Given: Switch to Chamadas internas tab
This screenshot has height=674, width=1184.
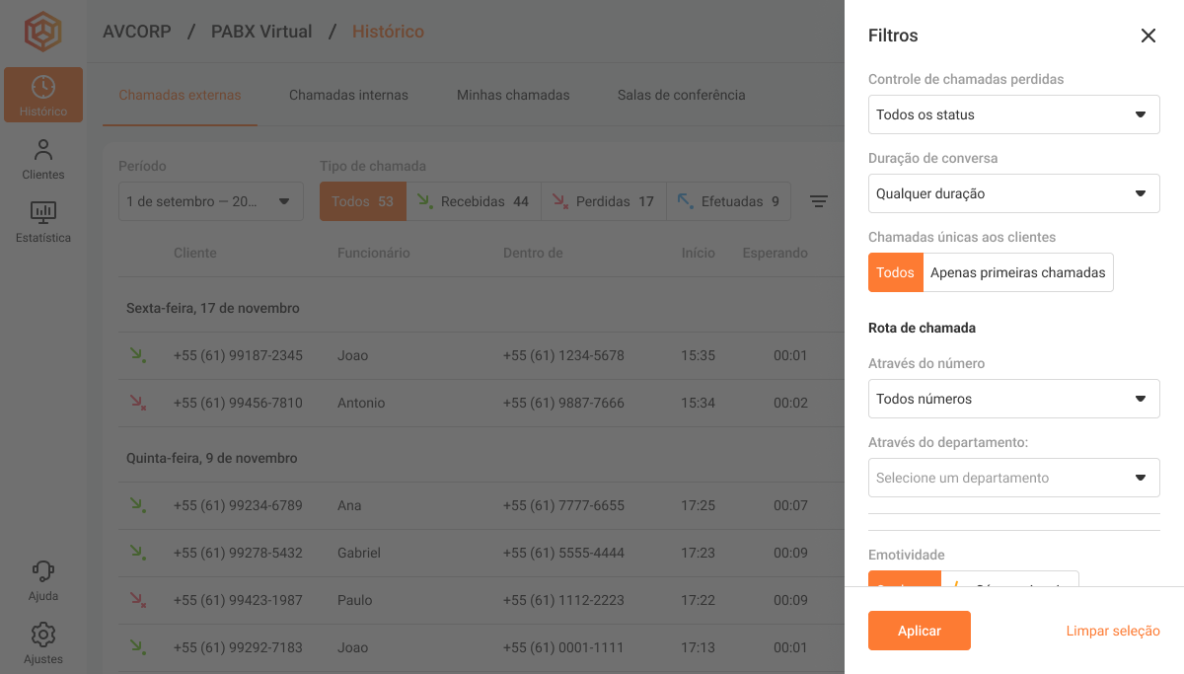Looking at the screenshot, I should 348,96.
